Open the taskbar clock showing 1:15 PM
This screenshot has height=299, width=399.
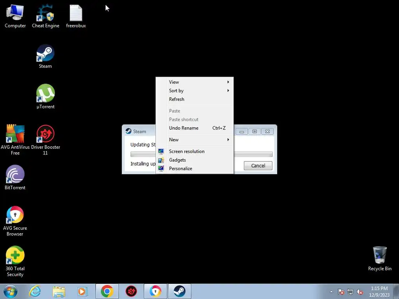click(x=379, y=291)
